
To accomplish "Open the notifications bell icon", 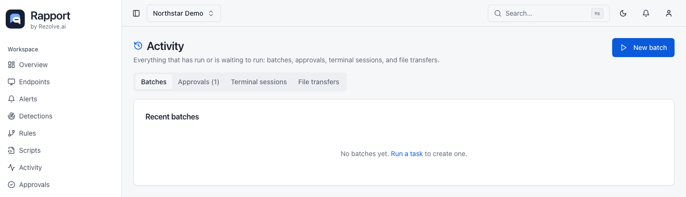I will tap(646, 13).
